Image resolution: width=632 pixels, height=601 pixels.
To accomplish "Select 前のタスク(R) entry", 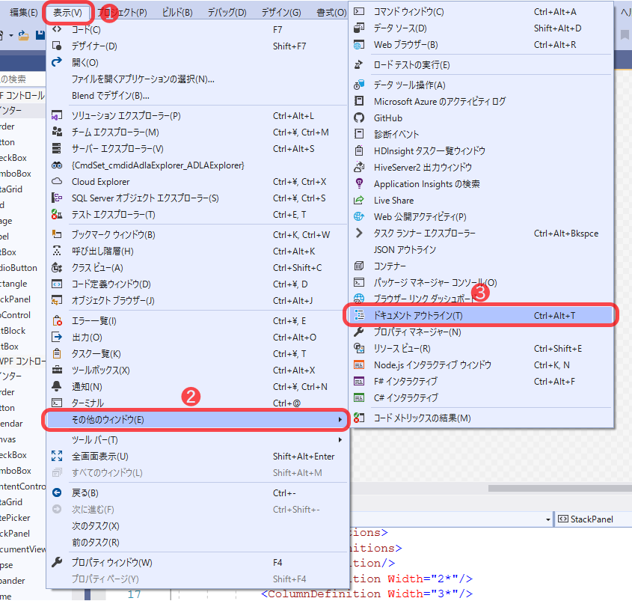I will [197, 543].
